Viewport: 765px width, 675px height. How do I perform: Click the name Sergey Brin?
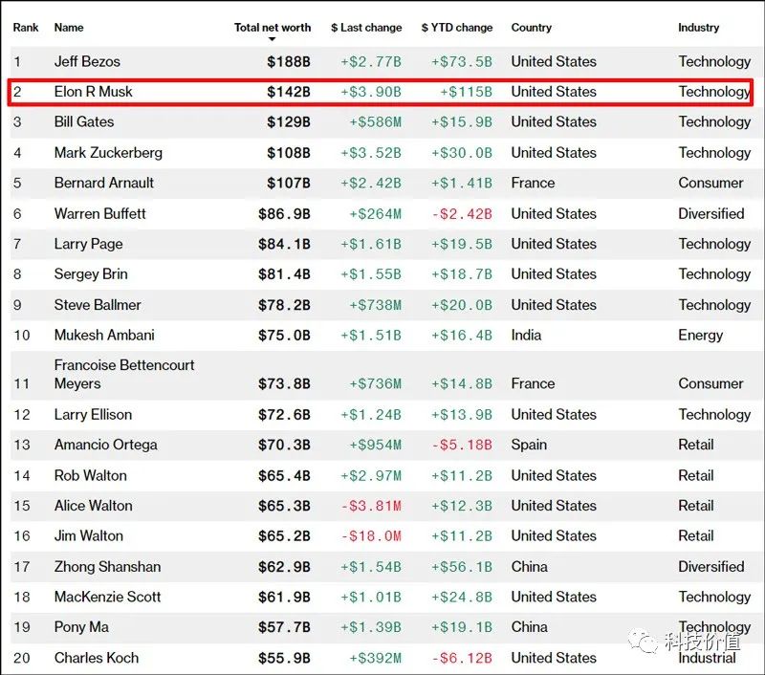[x=91, y=274]
